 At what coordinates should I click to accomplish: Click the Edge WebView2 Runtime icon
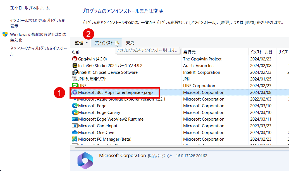[75, 119]
